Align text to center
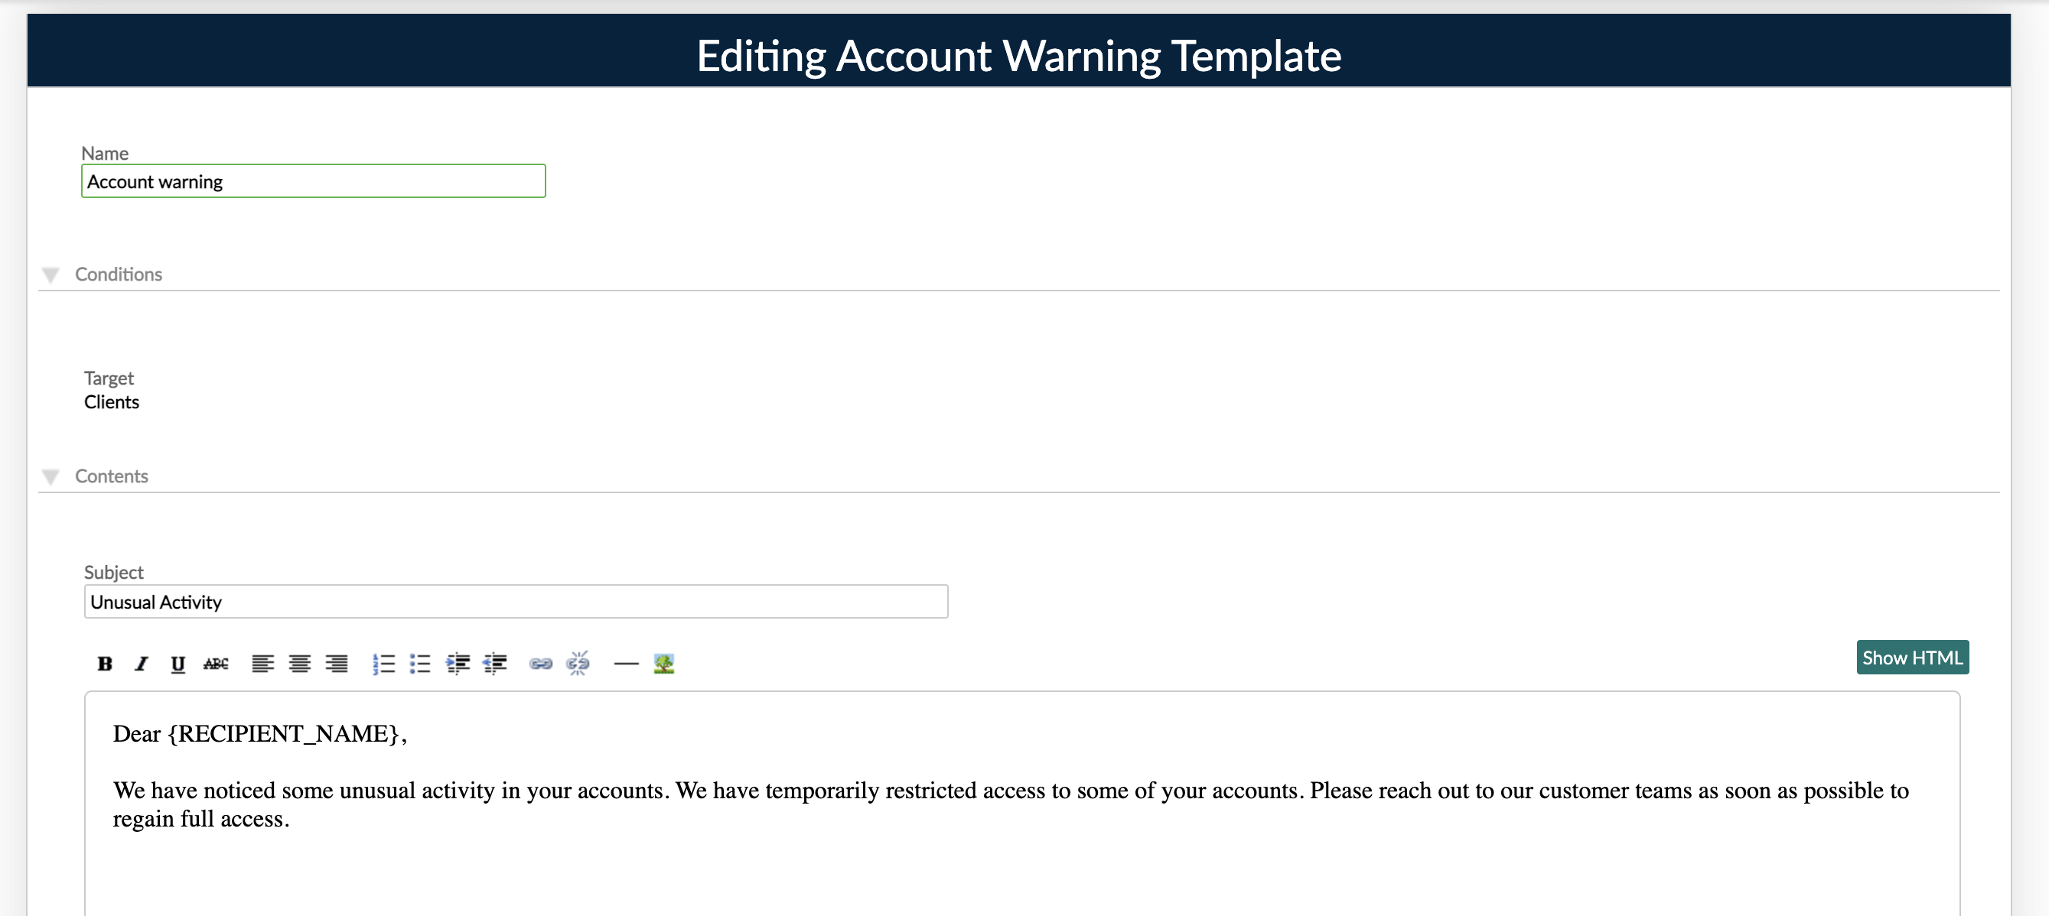The height and width of the screenshot is (916, 2049). [301, 664]
